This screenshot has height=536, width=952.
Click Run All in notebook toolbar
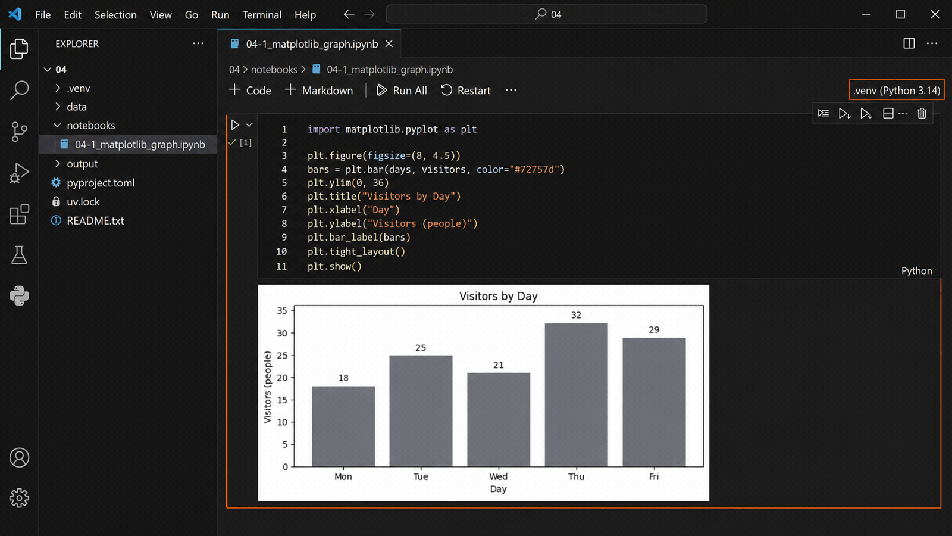402,91
